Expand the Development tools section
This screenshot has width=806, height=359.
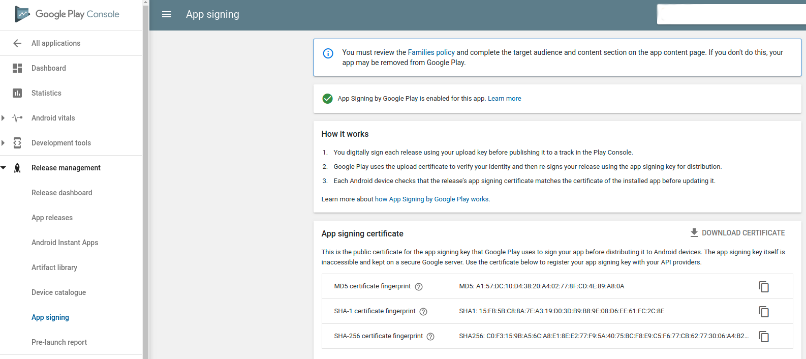[3, 143]
